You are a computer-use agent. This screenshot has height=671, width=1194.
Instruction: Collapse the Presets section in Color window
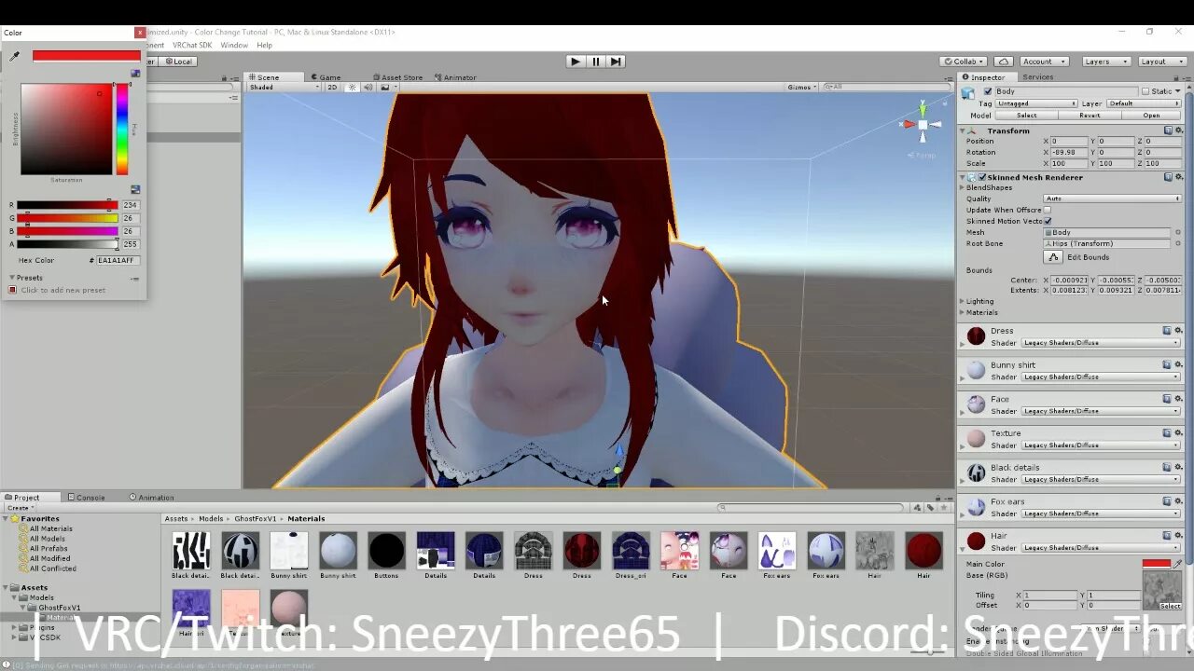[x=12, y=278]
